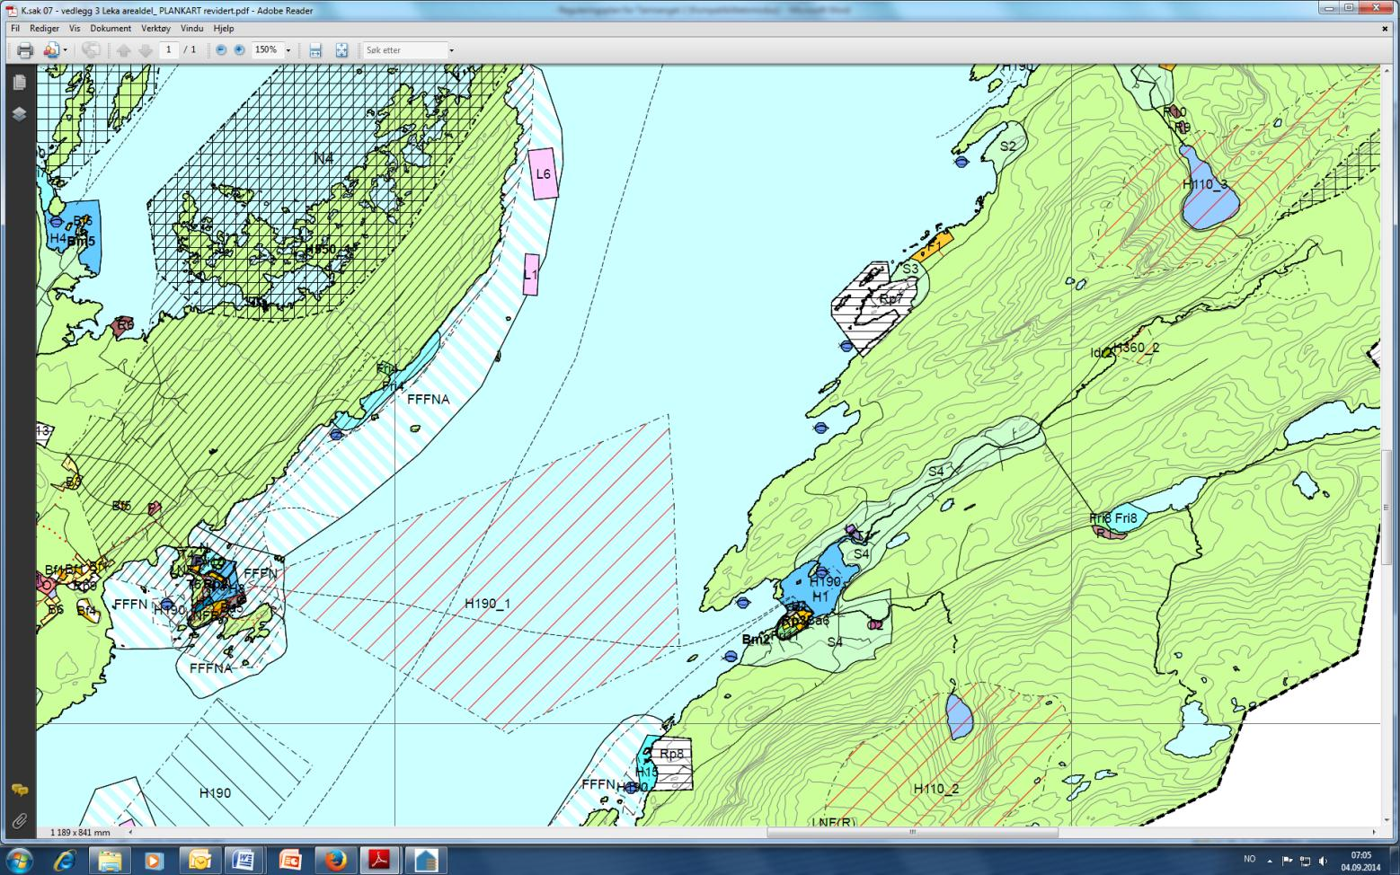Click the FFFNA label near Fri4
Screen dimensions: 1400x875
(x=428, y=399)
